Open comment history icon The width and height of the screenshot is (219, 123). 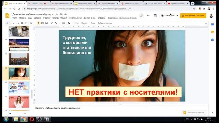(155, 16)
